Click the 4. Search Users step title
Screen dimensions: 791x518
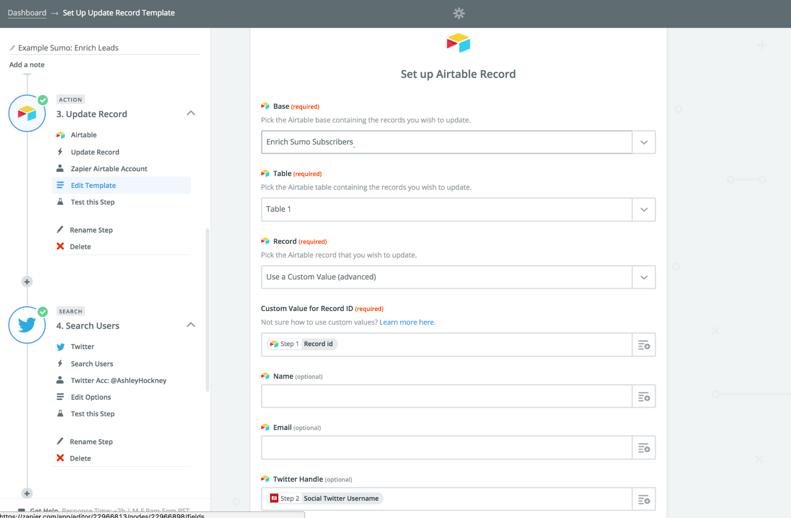87,326
